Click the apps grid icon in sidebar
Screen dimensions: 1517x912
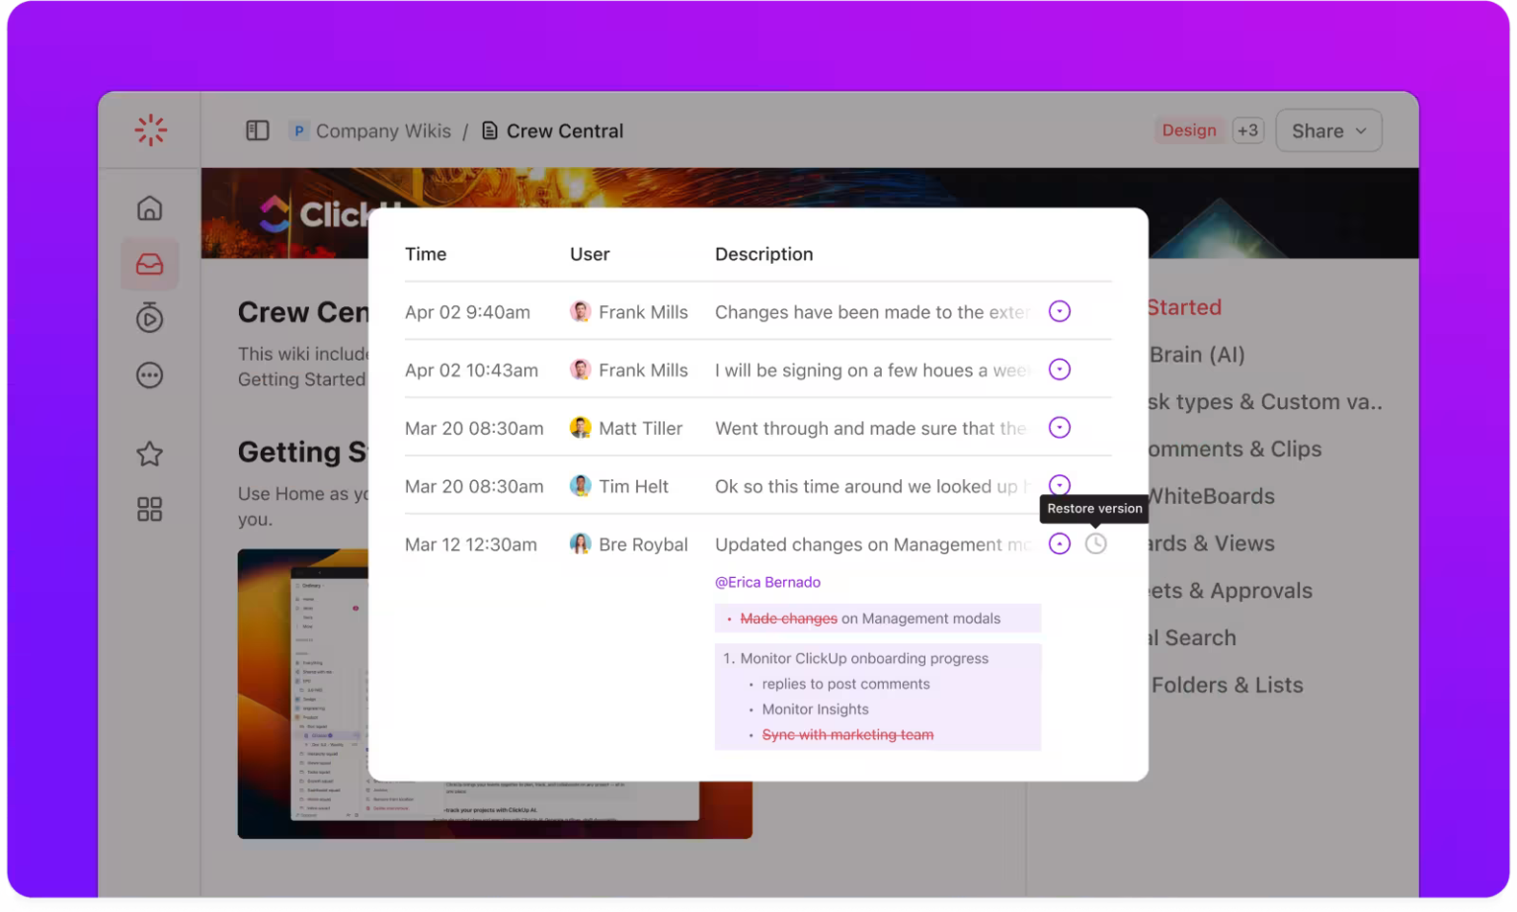tap(149, 509)
